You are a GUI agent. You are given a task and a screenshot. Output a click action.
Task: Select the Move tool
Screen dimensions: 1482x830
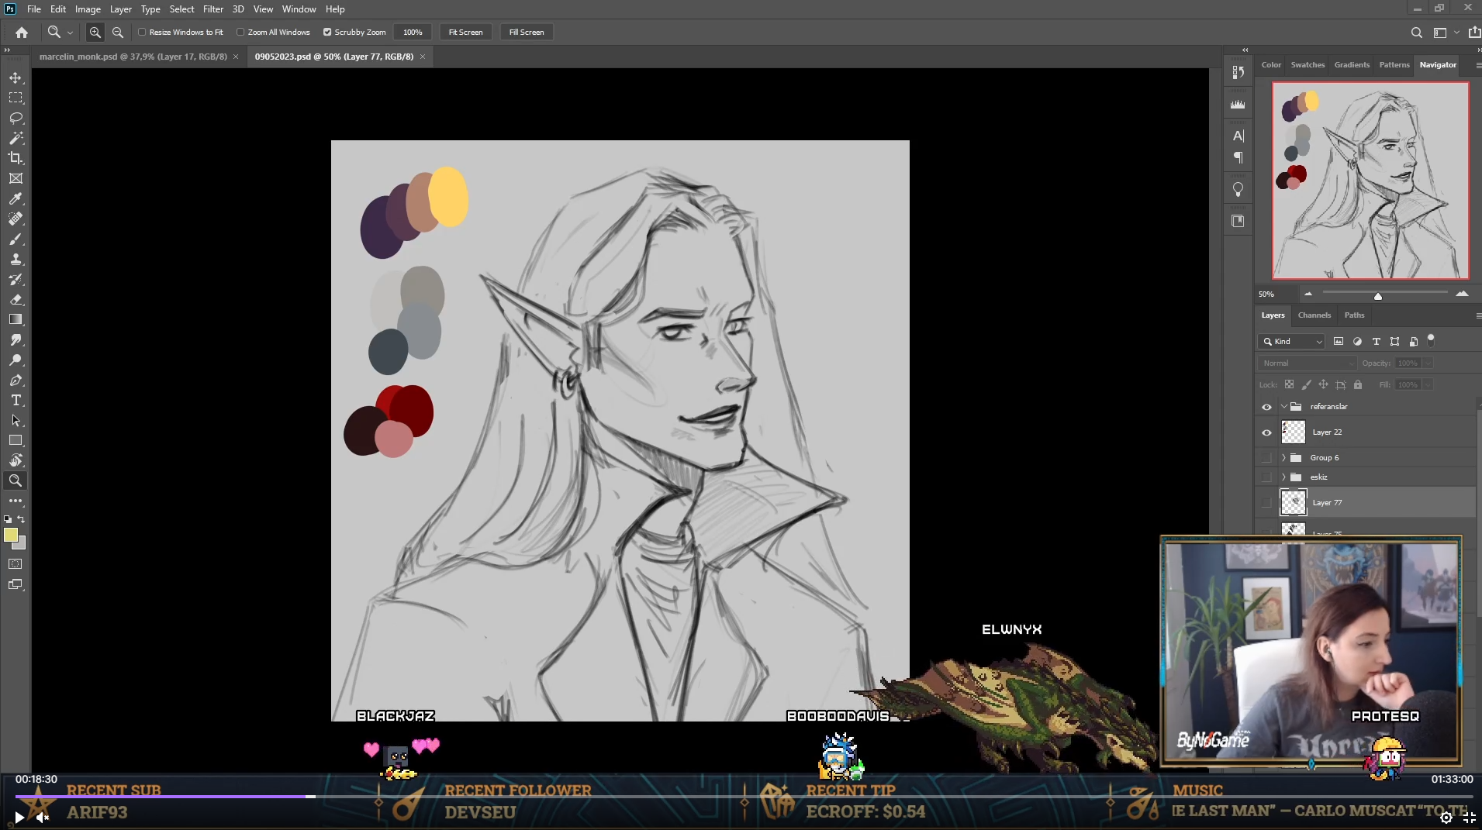pos(16,77)
